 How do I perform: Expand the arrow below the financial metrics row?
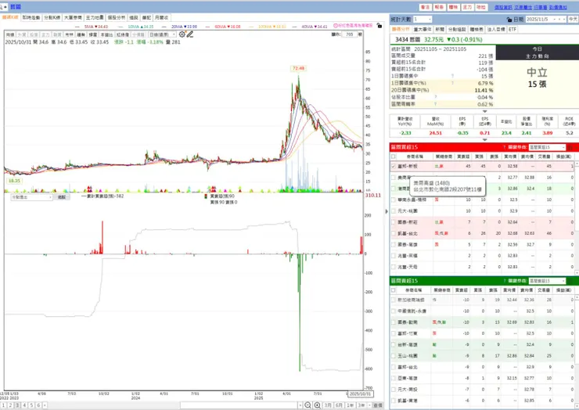(x=485, y=139)
